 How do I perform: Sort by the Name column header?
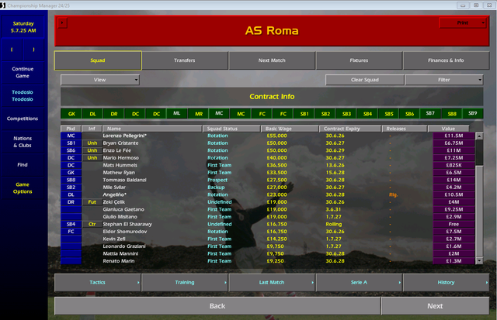(152, 129)
